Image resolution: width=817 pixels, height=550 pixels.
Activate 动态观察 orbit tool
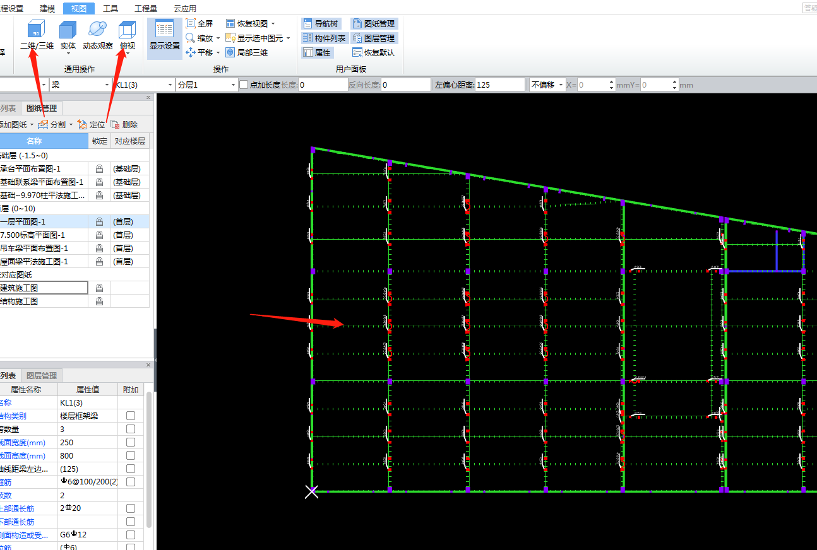(98, 35)
